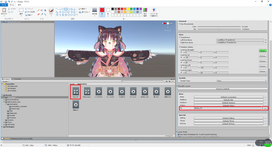Collapse the Playable Layers section
The height and width of the screenshot is (147, 272).
pyautogui.click(x=177, y=86)
